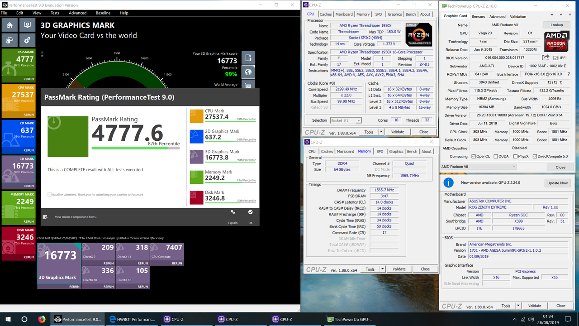Click the Baseline submitted checkbox
The width and height of the screenshot is (579, 326).
50,195
